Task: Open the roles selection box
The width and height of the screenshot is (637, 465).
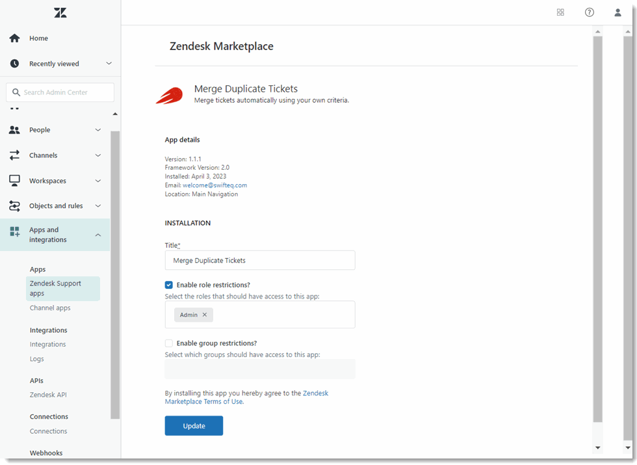Action: pos(260,315)
